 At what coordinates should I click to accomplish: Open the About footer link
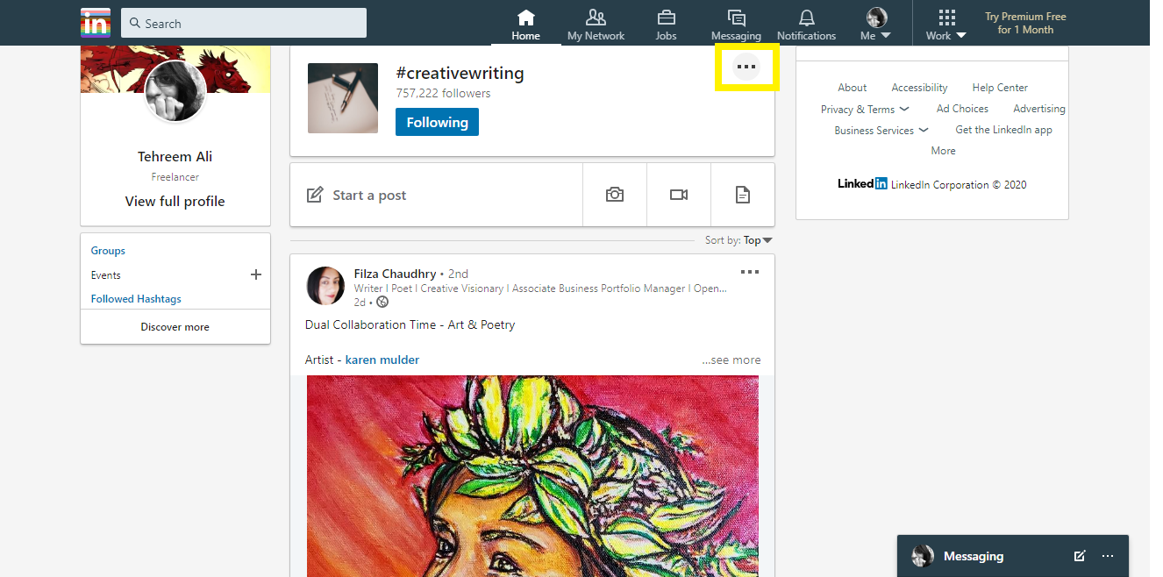point(853,88)
